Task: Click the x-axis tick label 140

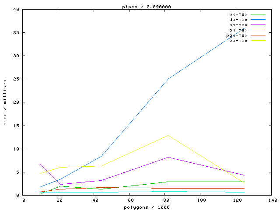Action: [x=272, y=200]
